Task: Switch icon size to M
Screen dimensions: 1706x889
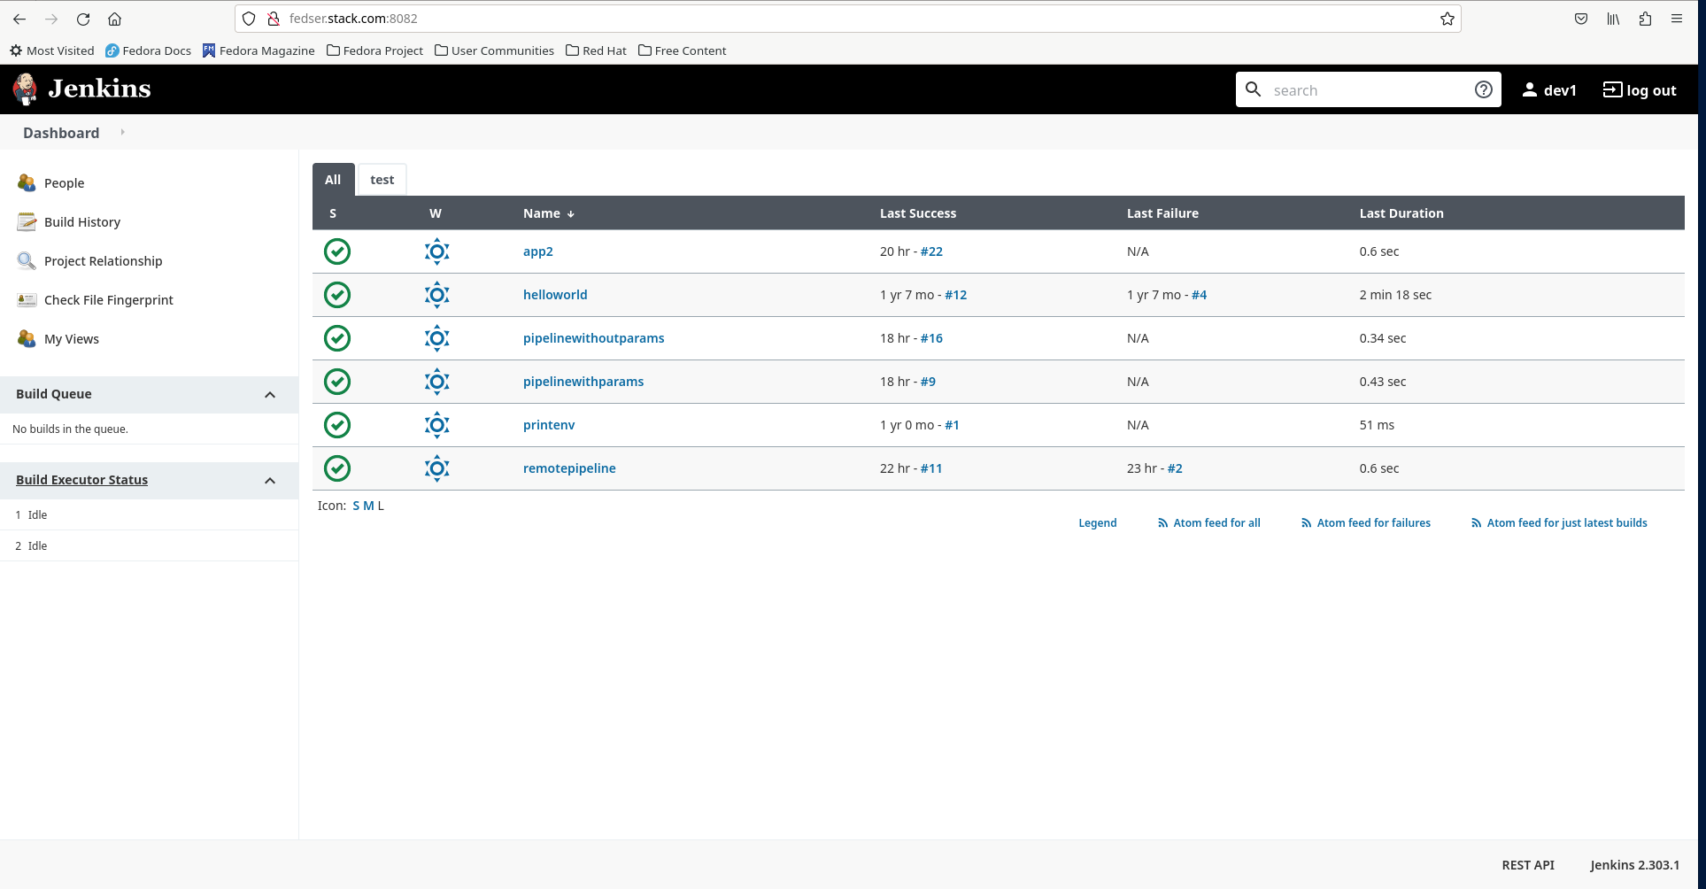Action: coord(368,505)
